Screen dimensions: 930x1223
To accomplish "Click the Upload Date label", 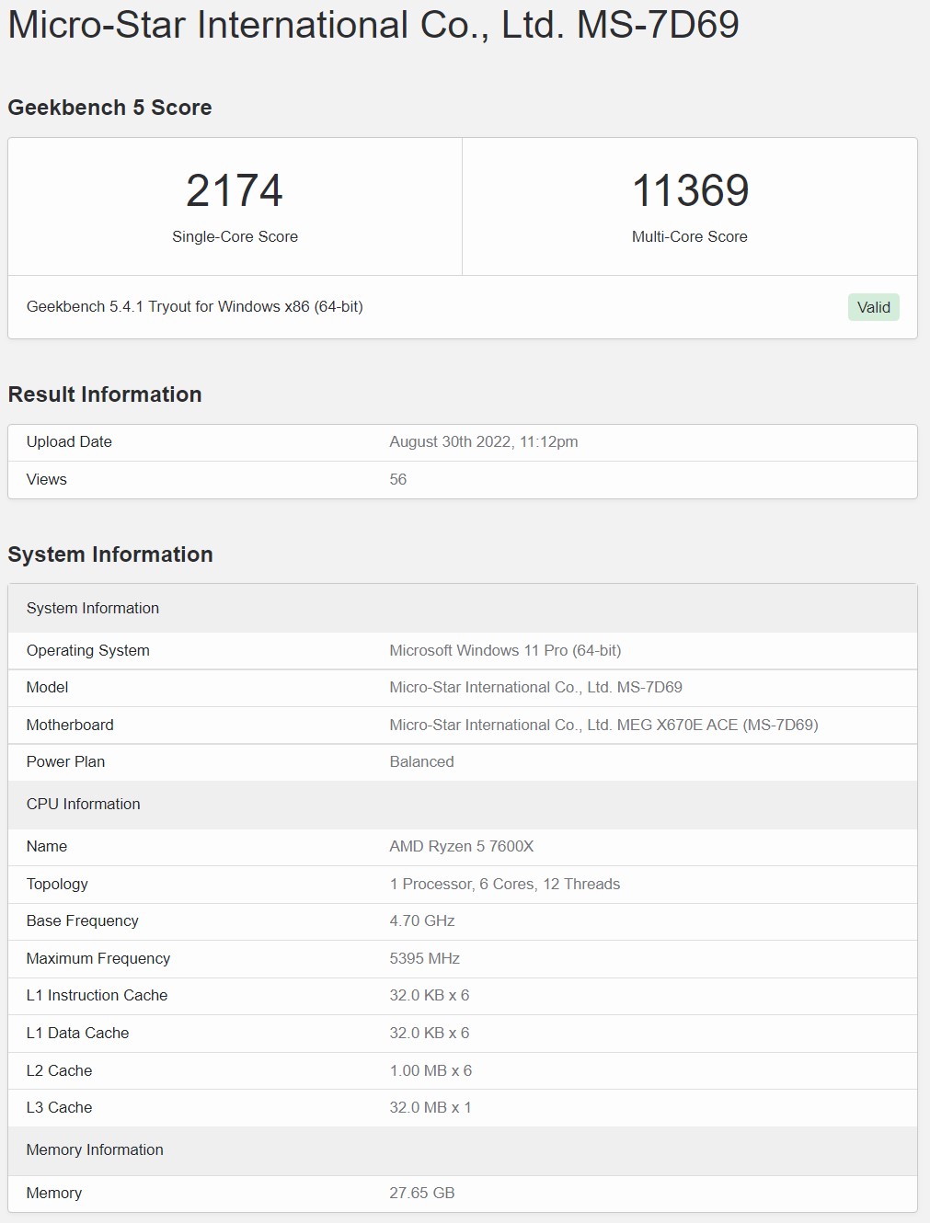I will [x=69, y=441].
